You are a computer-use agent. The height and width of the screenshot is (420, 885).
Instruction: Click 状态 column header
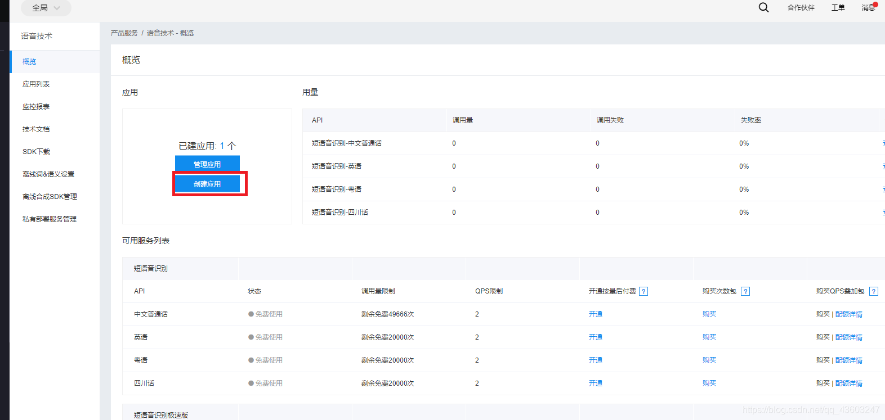(x=254, y=291)
